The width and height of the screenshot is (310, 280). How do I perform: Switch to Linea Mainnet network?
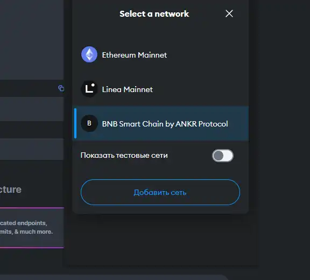click(x=161, y=89)
